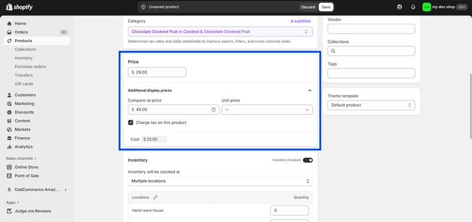Image resolution: width=472 pixels, height=222 pixels.
Task: Click the Tags input field
Action: pyautogui.click(x=371, y=73)
